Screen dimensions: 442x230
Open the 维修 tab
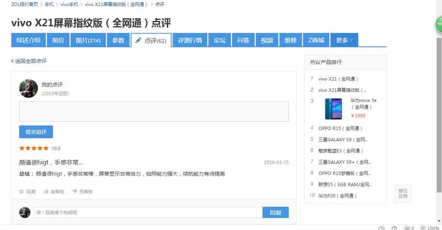click(291, 40)
